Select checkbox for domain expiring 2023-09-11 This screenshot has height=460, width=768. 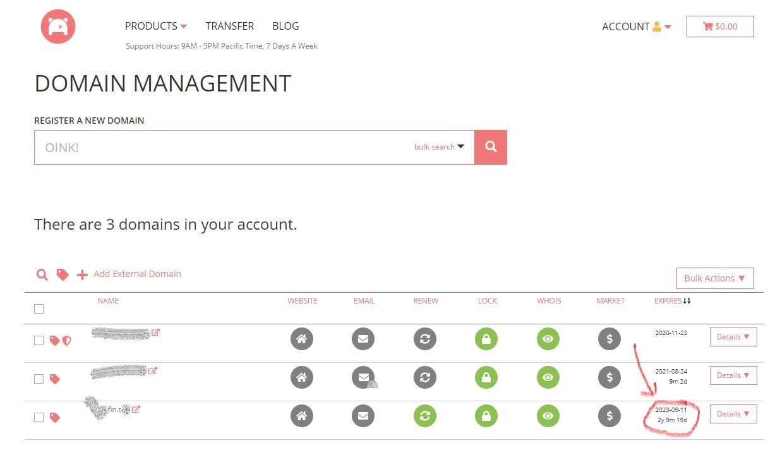pos(39,418)
